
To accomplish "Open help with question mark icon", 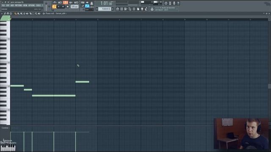I will tap(178, 3).
